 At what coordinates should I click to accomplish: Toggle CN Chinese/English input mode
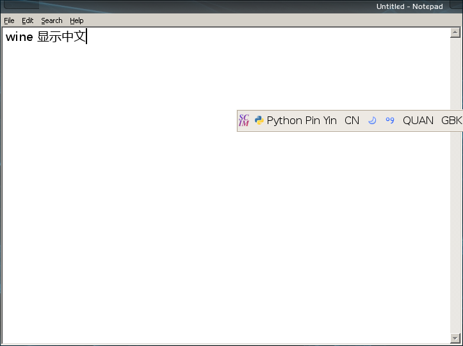tap(352, 120)
